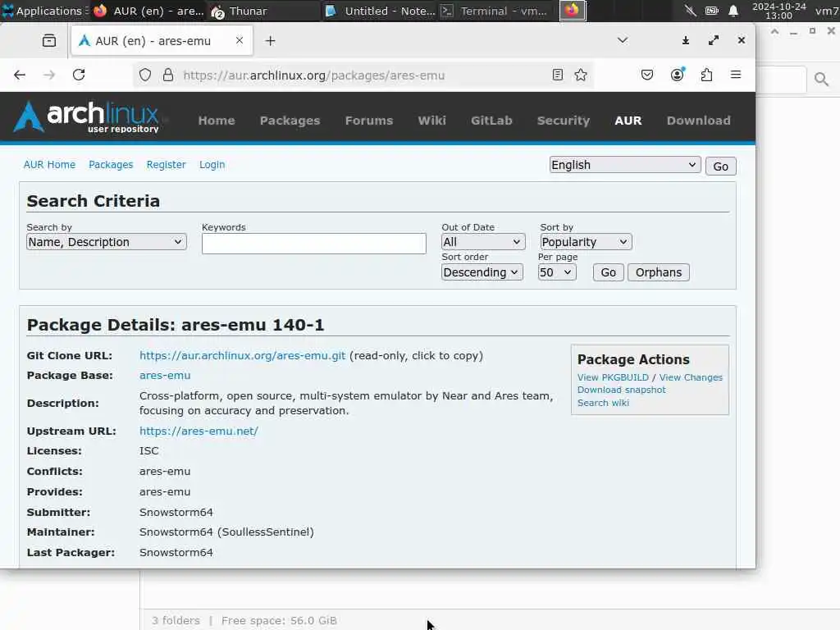The height and width of the screenshot is (630, 840).
Task: Reload the ares-emu page
Action: (79, 75)
